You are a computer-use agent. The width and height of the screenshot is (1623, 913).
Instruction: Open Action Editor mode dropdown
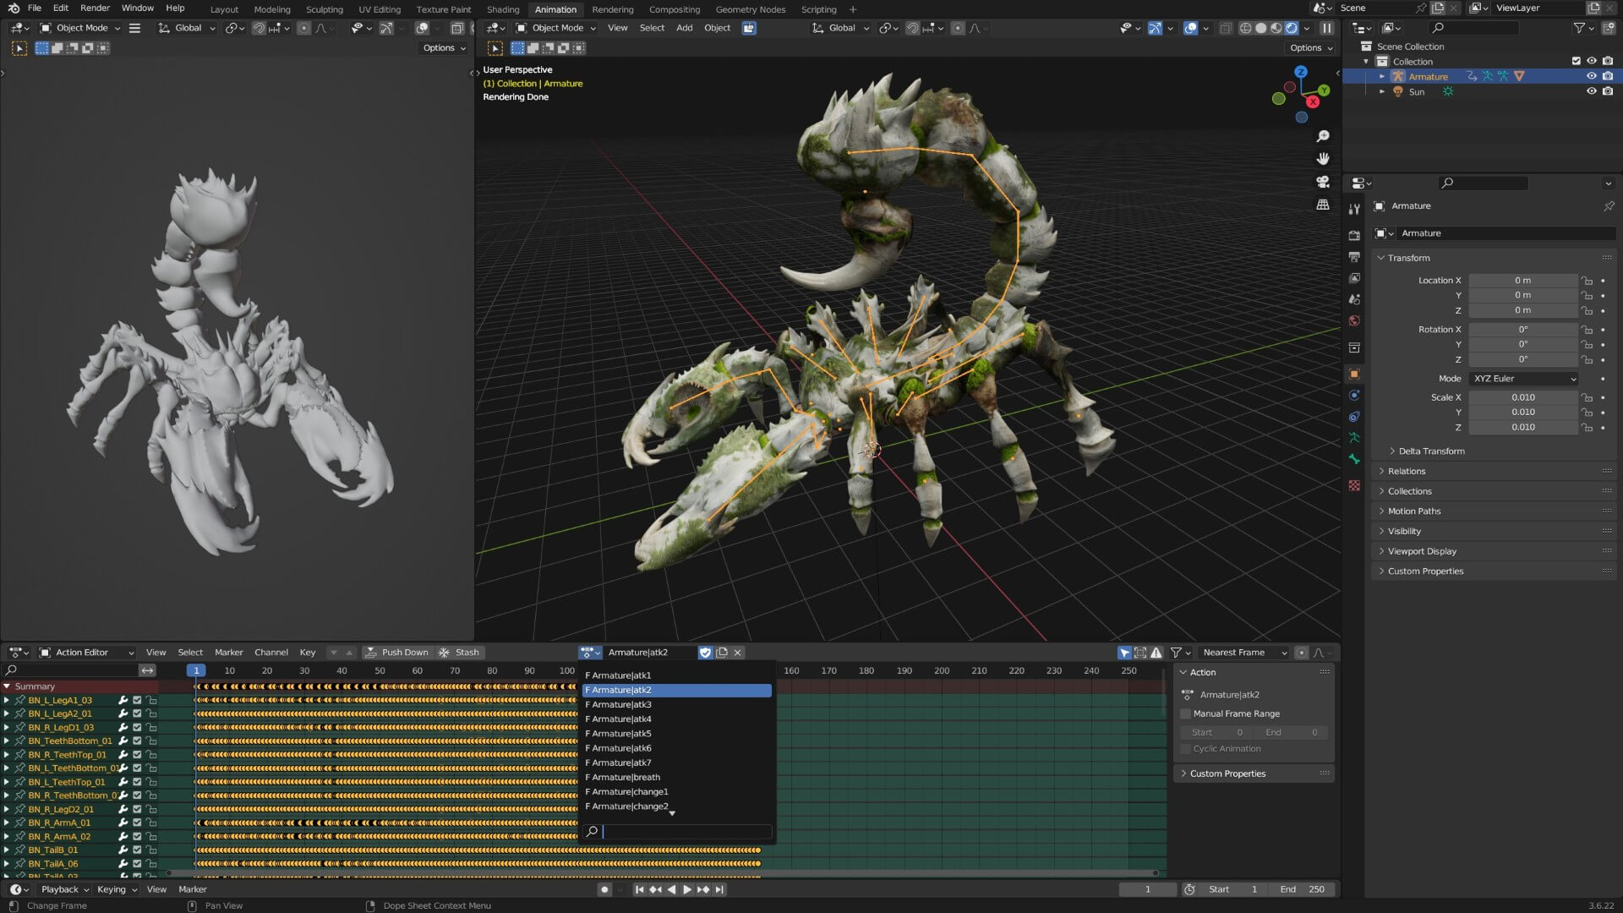[x=87, y=653]
